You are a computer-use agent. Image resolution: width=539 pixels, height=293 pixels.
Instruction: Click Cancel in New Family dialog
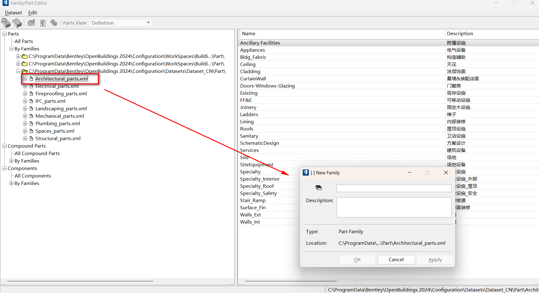(x=396, y=260)
